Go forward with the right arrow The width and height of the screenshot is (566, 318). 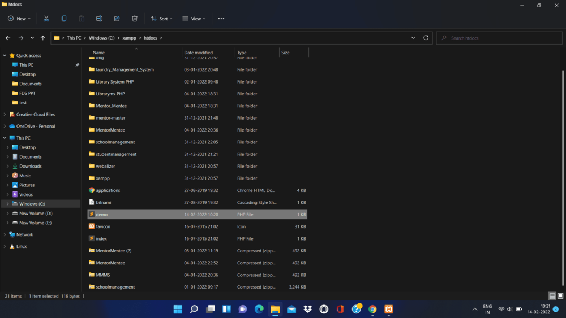pos(21,38)
